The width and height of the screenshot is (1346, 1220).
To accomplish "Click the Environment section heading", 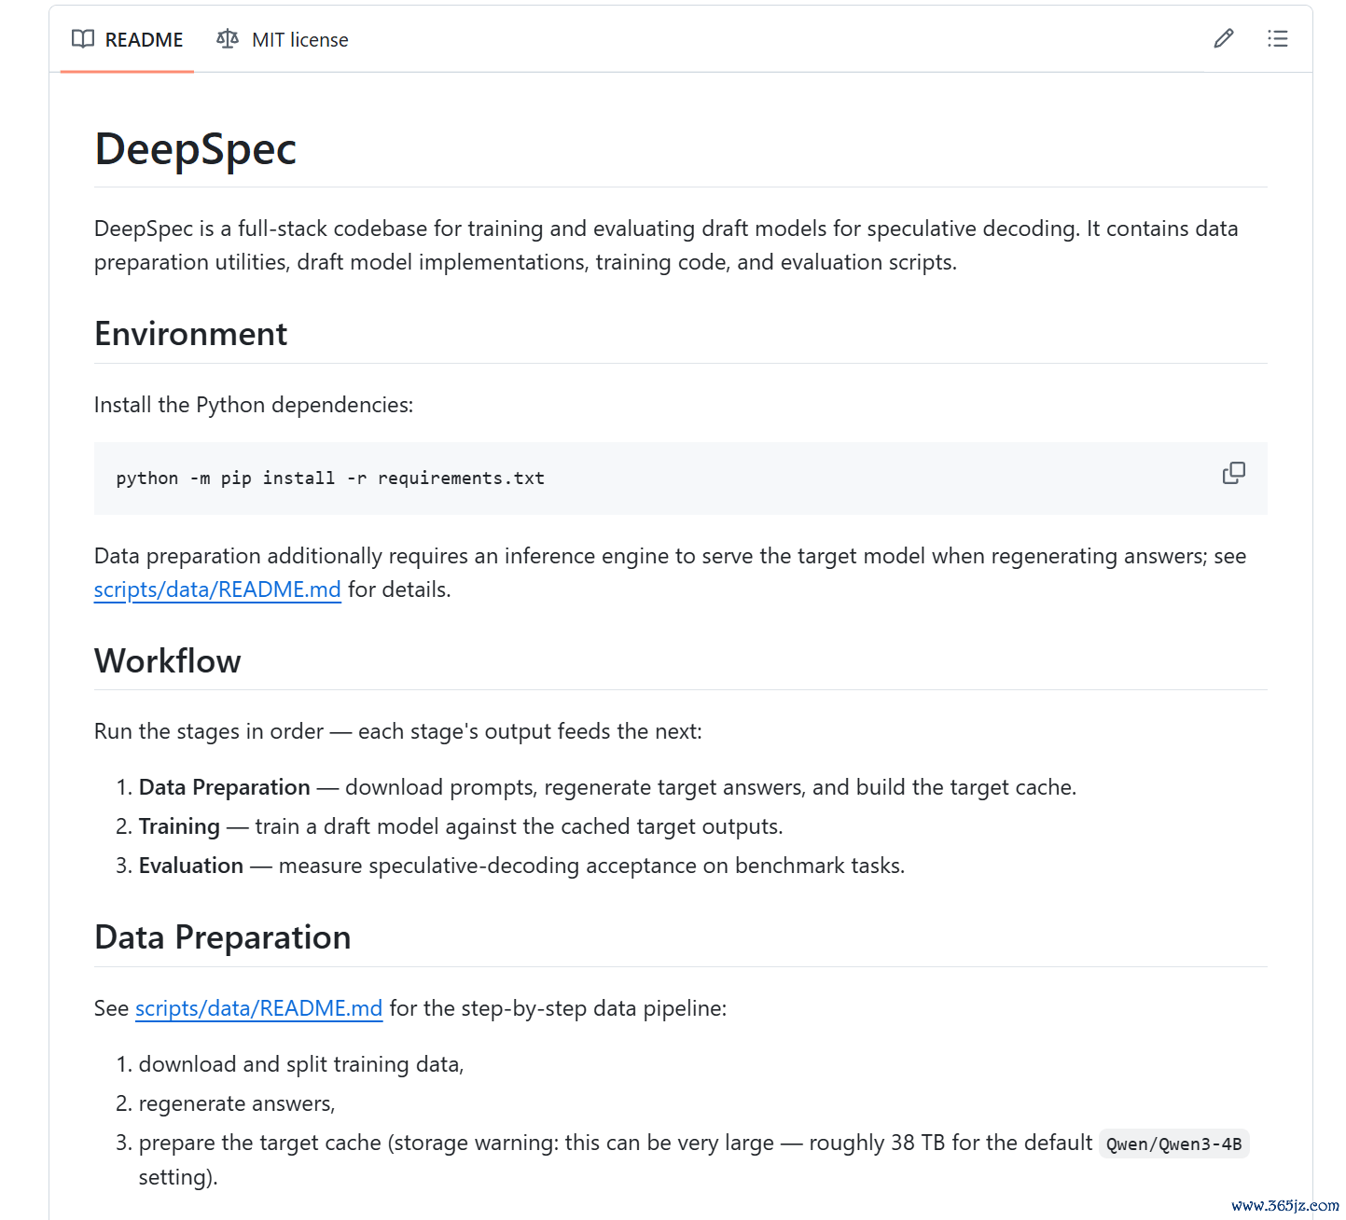I will pyautogui.click(x=191, y=334).
